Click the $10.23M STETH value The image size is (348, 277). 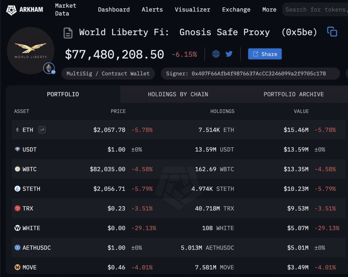(x=296, y=189)
